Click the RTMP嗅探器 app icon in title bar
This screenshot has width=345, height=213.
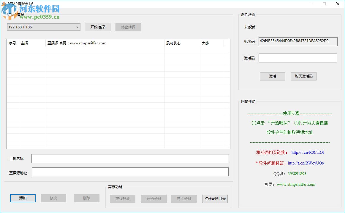click(x=3, y=4)
